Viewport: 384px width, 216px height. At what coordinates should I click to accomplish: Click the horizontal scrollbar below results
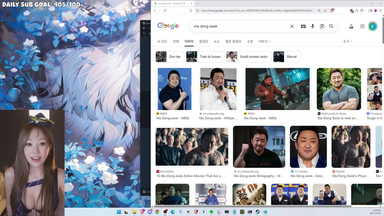click(x=252, y=206)
